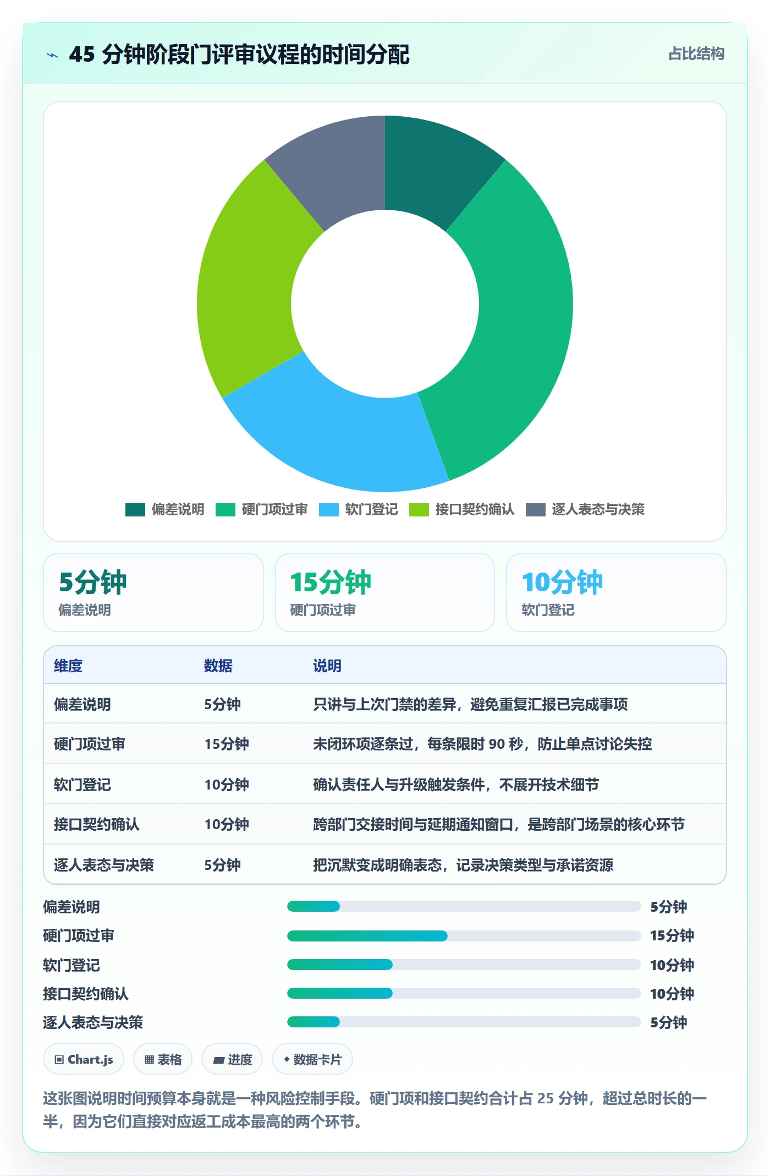This screenshot has width=770, height=1176.
Task: Click the 维度 column header
Action: 68,666
